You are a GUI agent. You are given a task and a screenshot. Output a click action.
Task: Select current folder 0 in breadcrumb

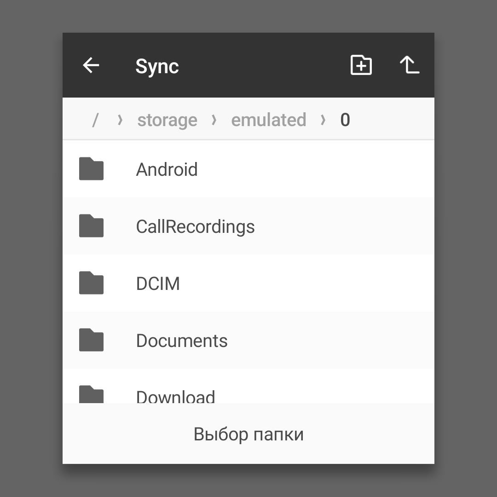[345, 120]
